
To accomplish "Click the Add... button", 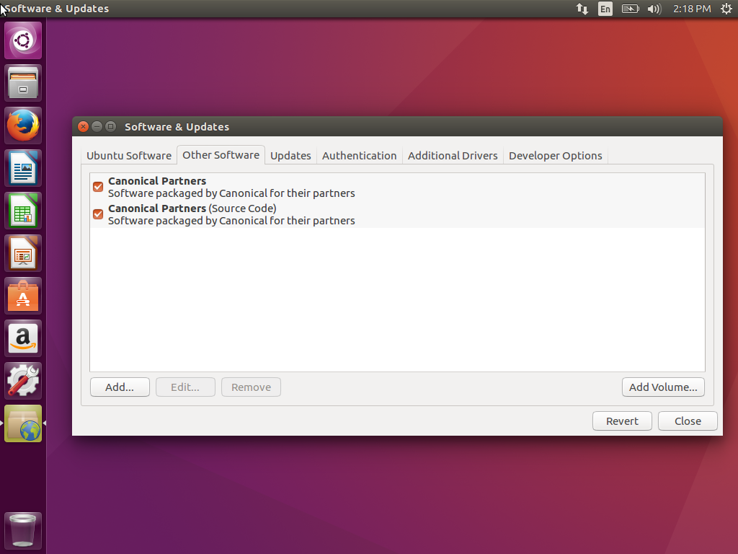I will [120, 387].
